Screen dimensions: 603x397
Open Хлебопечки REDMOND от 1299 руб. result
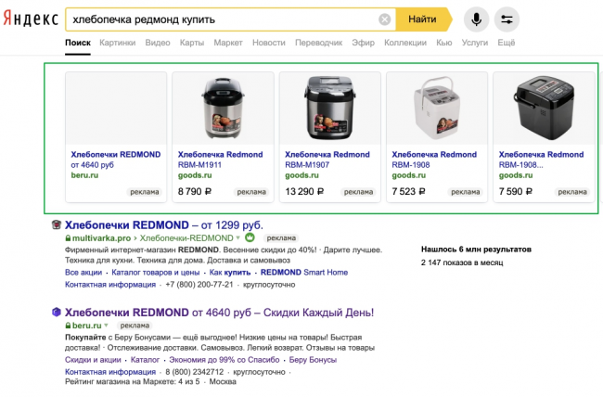click(163, 225)
